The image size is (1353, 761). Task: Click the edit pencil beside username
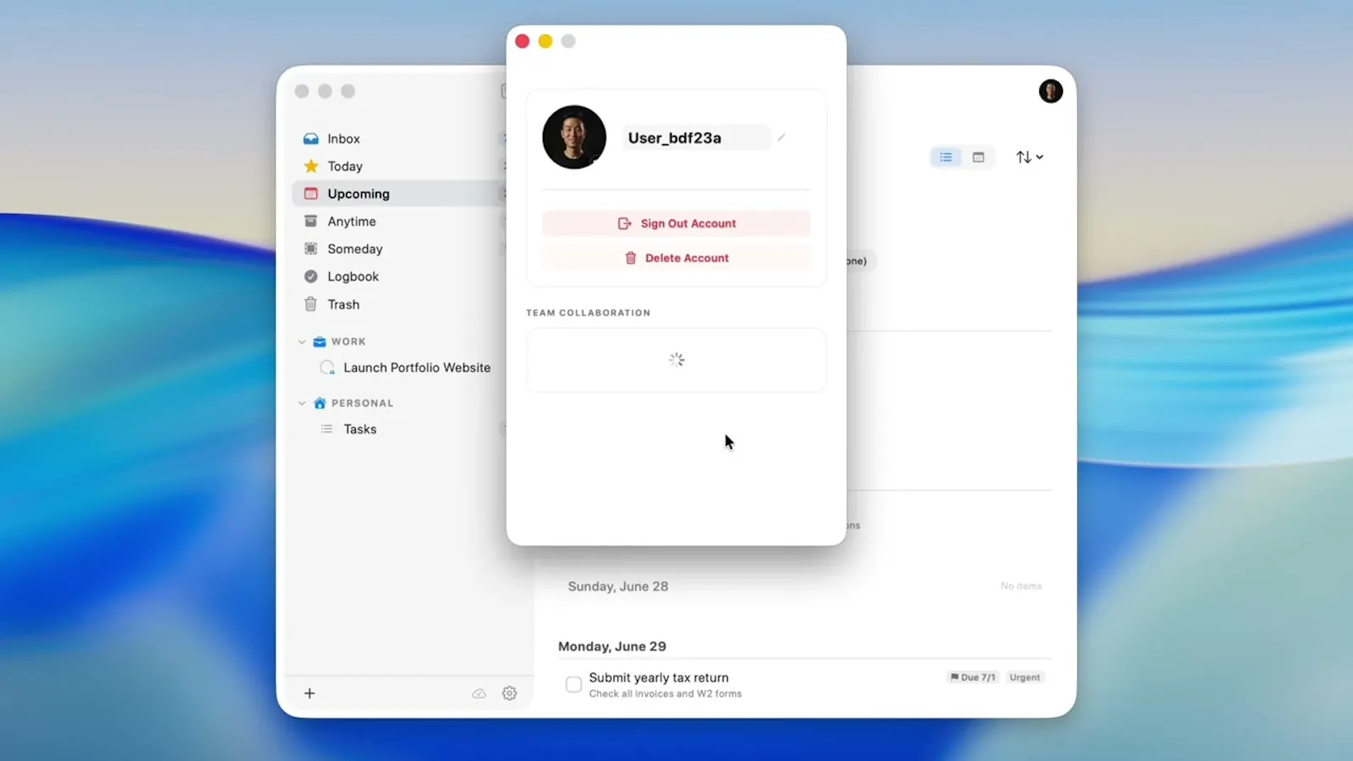pos(781,138)
